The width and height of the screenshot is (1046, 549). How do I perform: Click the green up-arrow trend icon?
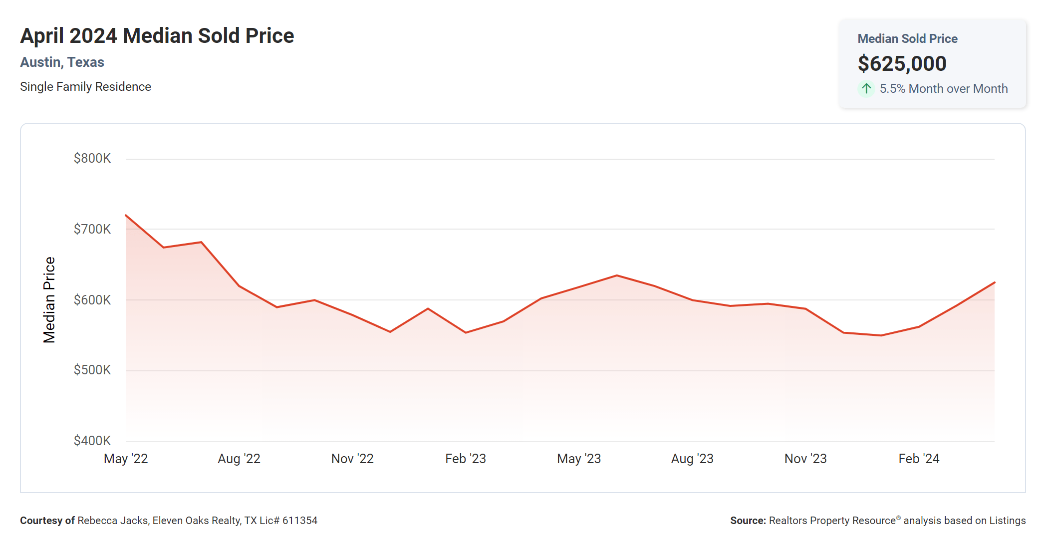[x=866, y=89]
